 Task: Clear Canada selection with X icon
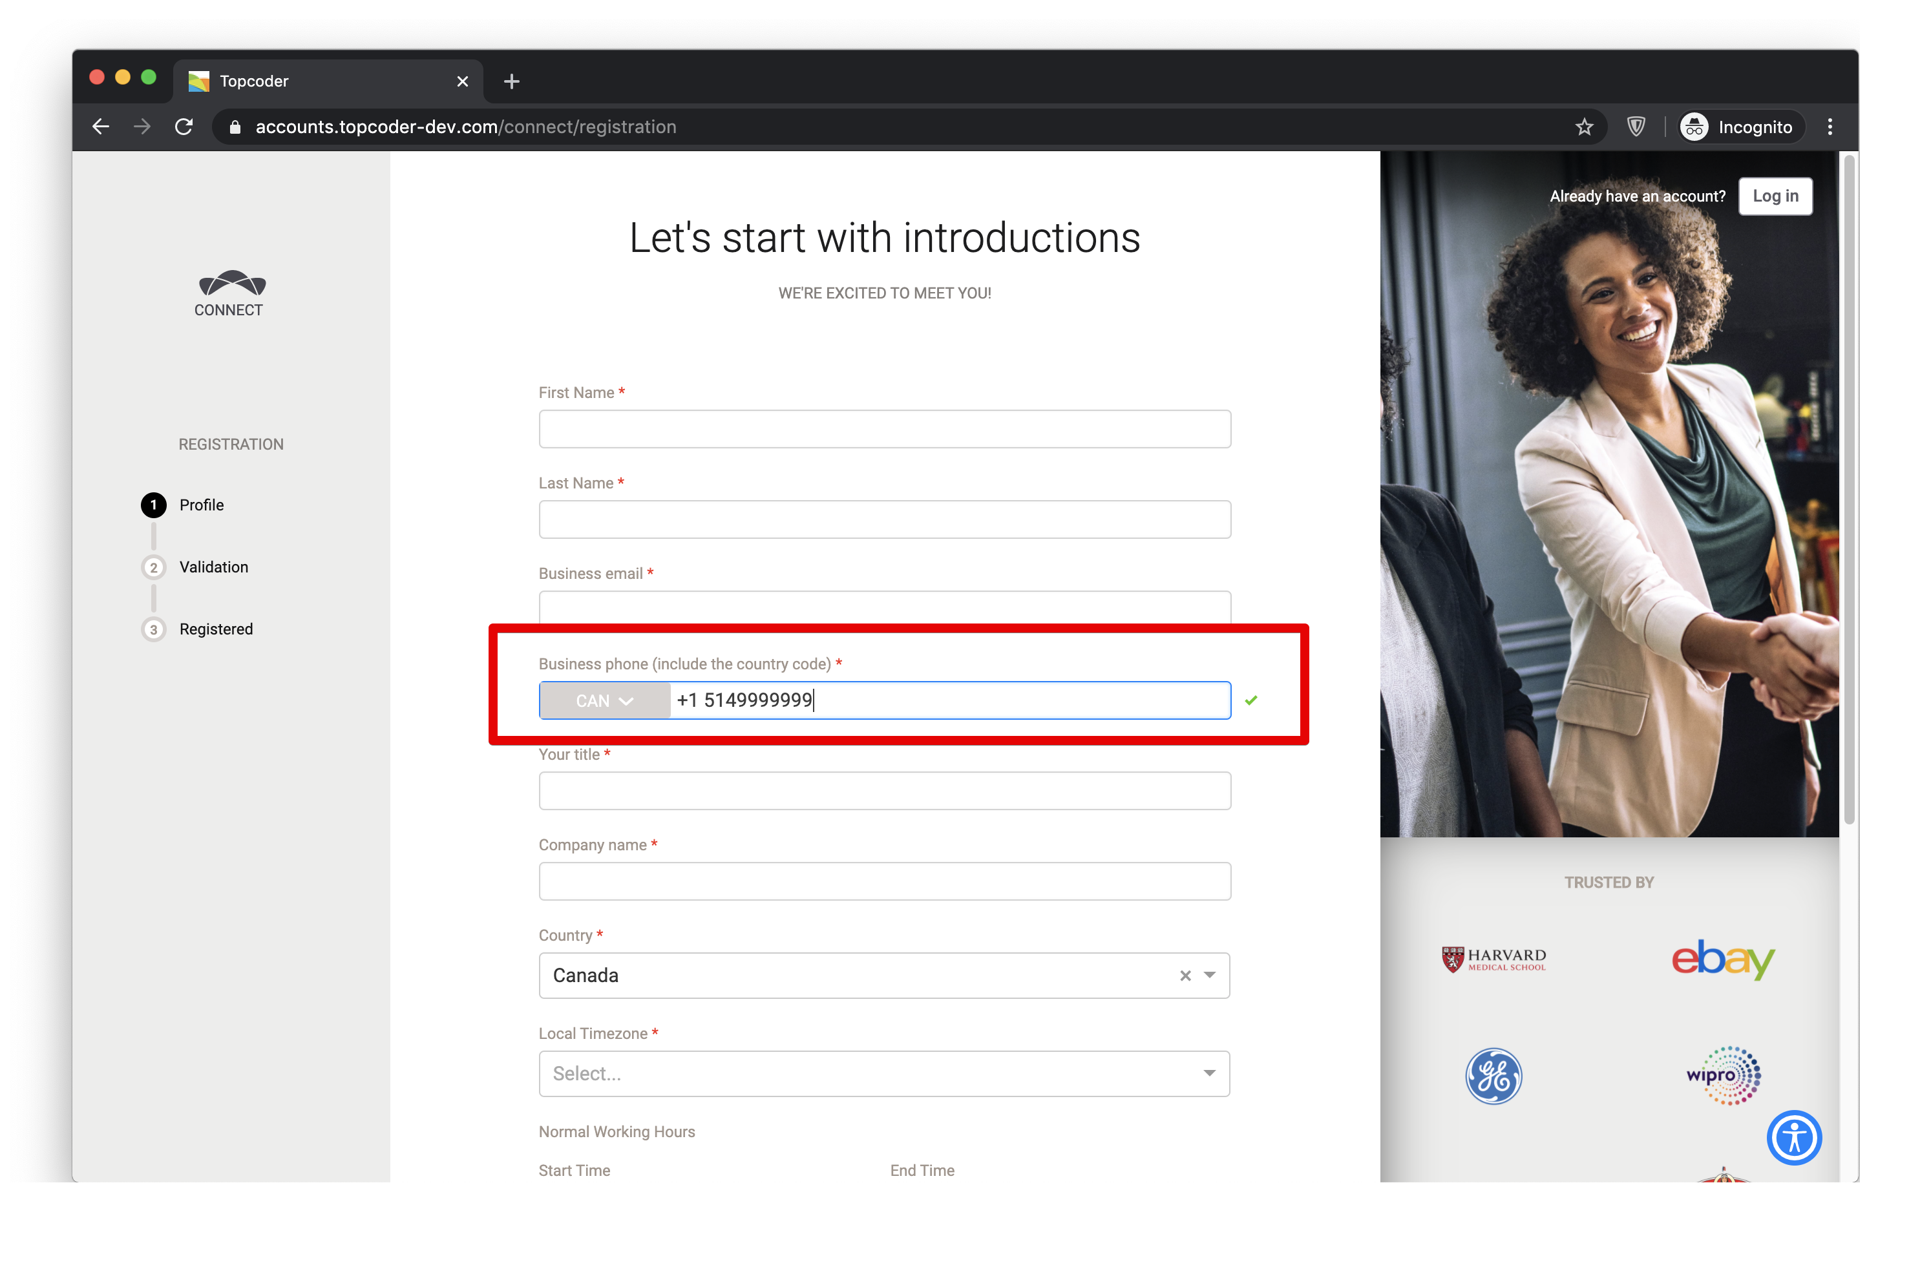click(1185, 976)
